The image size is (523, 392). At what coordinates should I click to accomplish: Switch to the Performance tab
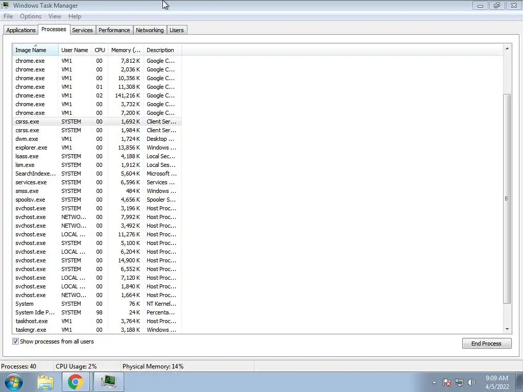point(114,30)
